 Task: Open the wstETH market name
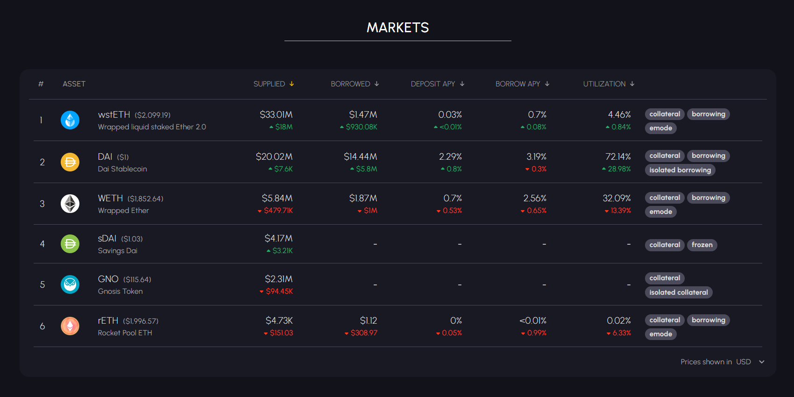[x=114, y=114]
